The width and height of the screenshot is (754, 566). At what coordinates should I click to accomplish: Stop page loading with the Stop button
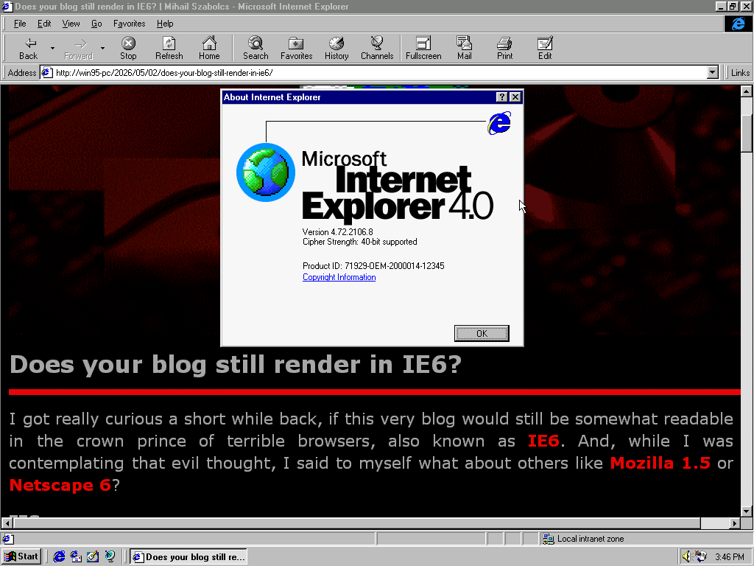[x=128, y=48]
